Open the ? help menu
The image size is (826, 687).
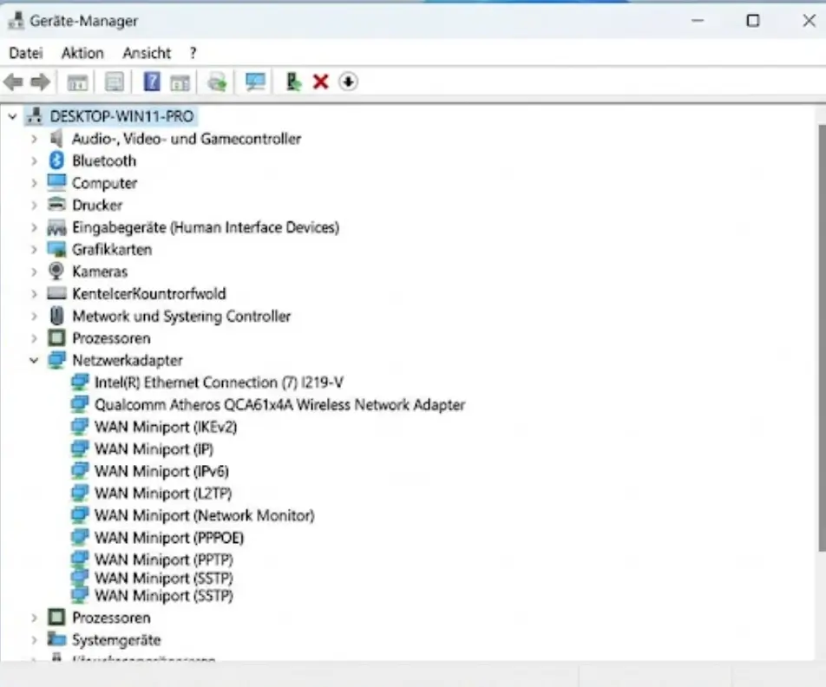coord(193,53)
